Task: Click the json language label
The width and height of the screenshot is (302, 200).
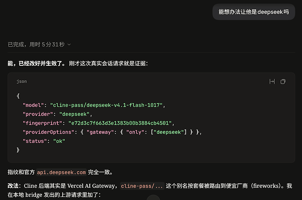Action: point(22,82)
